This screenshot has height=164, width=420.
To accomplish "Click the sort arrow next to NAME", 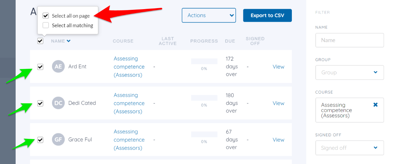I will coord(69,41).
